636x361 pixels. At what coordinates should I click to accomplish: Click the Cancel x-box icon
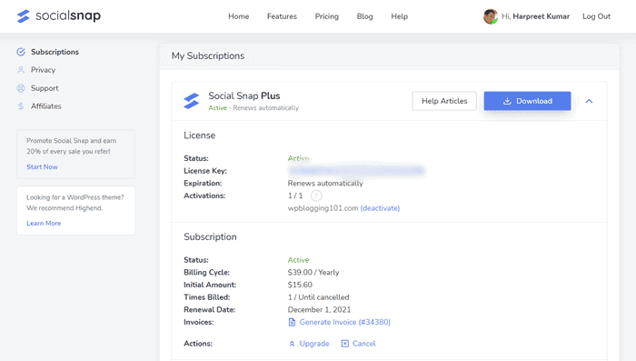[x=344, y=344]
